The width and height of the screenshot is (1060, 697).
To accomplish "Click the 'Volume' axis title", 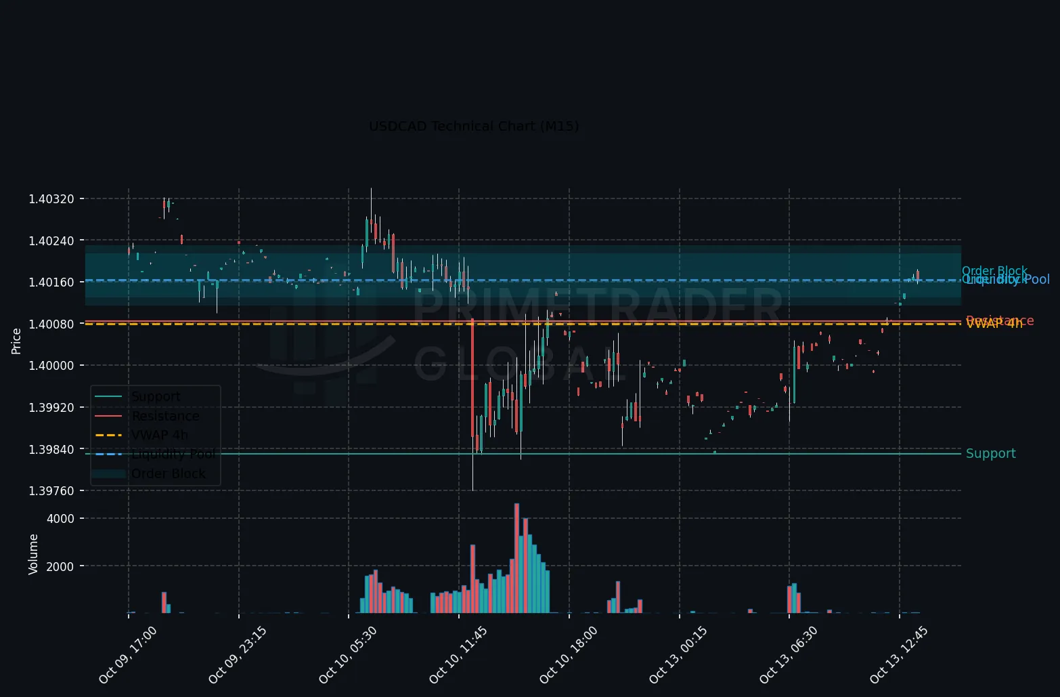I will pos(33,554).
